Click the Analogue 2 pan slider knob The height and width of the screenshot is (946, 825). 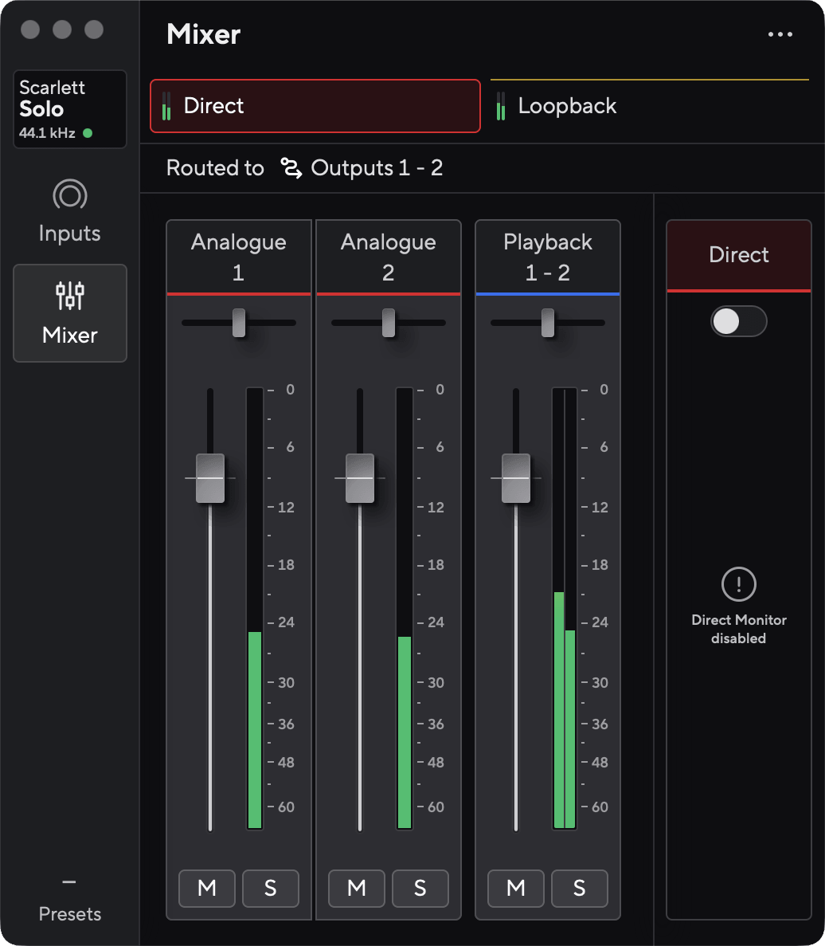point(388,323)
